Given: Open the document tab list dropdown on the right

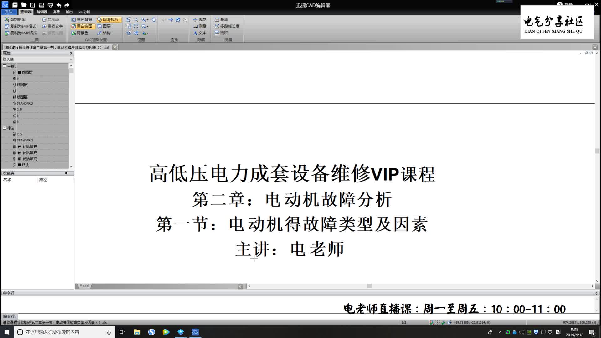Looking at the screenshot, I should (595, 47).
